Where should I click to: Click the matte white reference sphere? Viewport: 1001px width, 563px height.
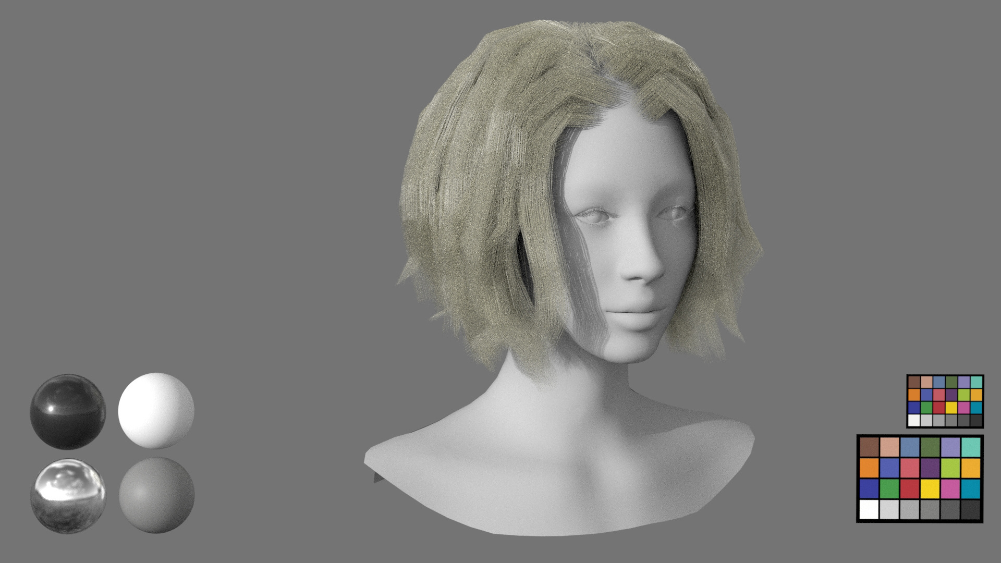point(156,411)
